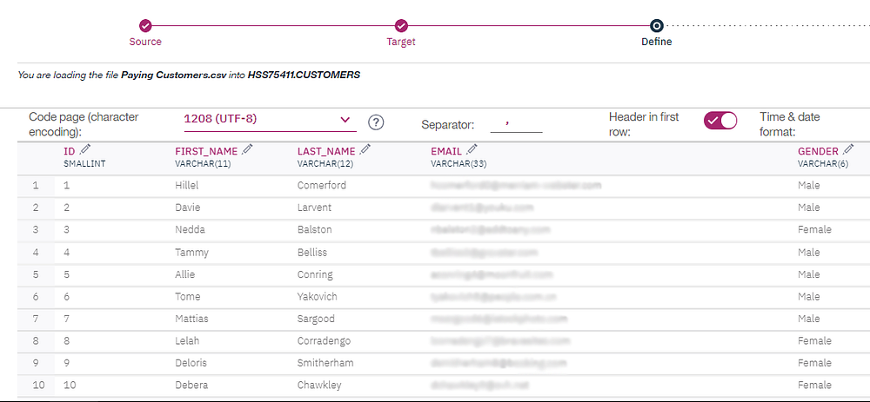
Task: Select the Female gender cell in row 3
Action: coord(814,230)
